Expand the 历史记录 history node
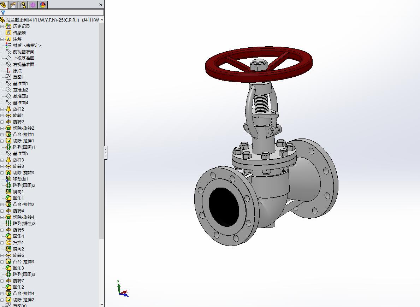The image size is (420, 307). pyautogui.click(x=2, y=26)
